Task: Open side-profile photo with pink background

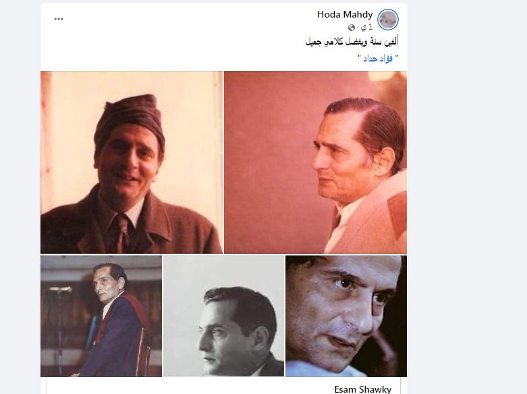Action: coord(315,162)
